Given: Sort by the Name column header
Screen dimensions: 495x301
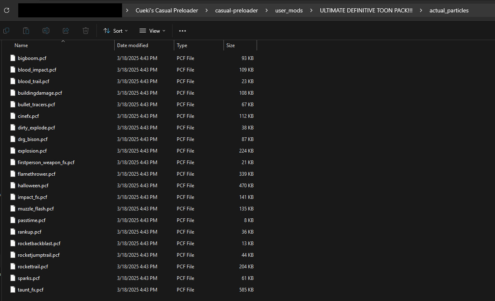Looking at the screenshot, I should [21, 45].
